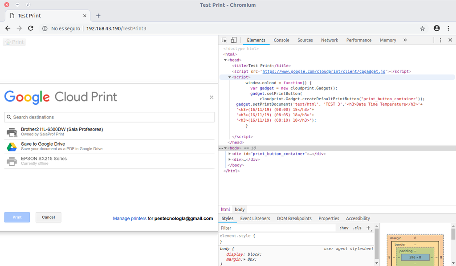The height and width of the screenshot is (266, 456).
Task: Collapse the body element node
Action: [225, 148]
